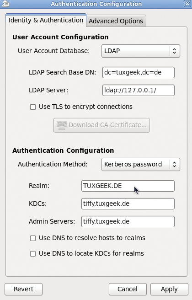Close the Authentication Configuration window
This screenshot has height=300, width=192.
pos(187,4)
